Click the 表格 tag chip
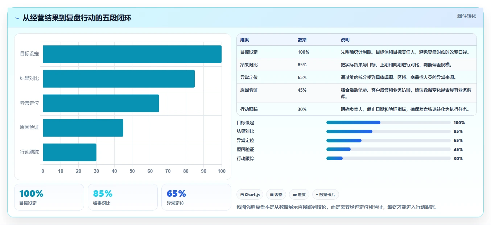Viewport: 491px width, 225px height. pos(276,195)
